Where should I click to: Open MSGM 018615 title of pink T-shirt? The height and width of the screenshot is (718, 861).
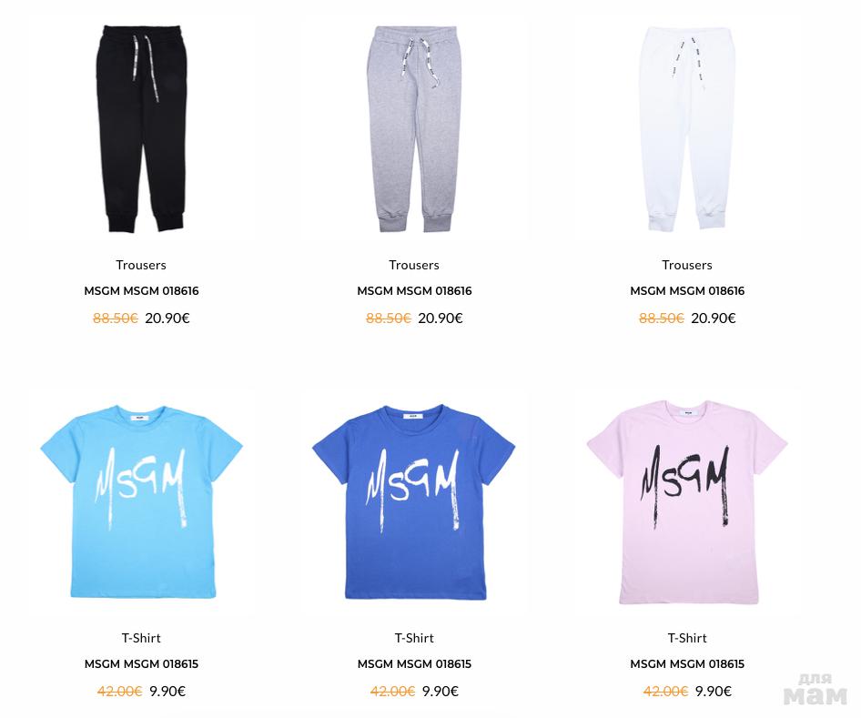[x=687, y=663]
